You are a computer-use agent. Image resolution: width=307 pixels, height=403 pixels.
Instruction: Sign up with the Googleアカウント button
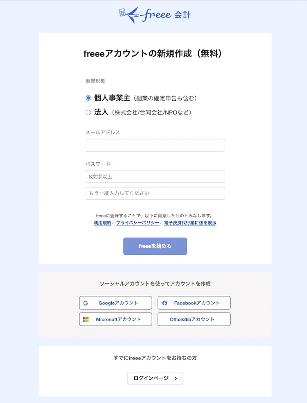[115, 303]
